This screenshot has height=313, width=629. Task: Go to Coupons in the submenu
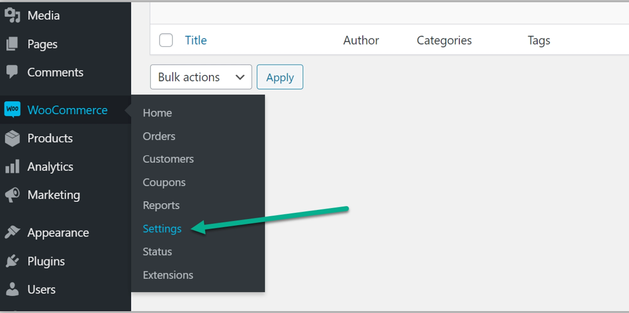point(164,182)
